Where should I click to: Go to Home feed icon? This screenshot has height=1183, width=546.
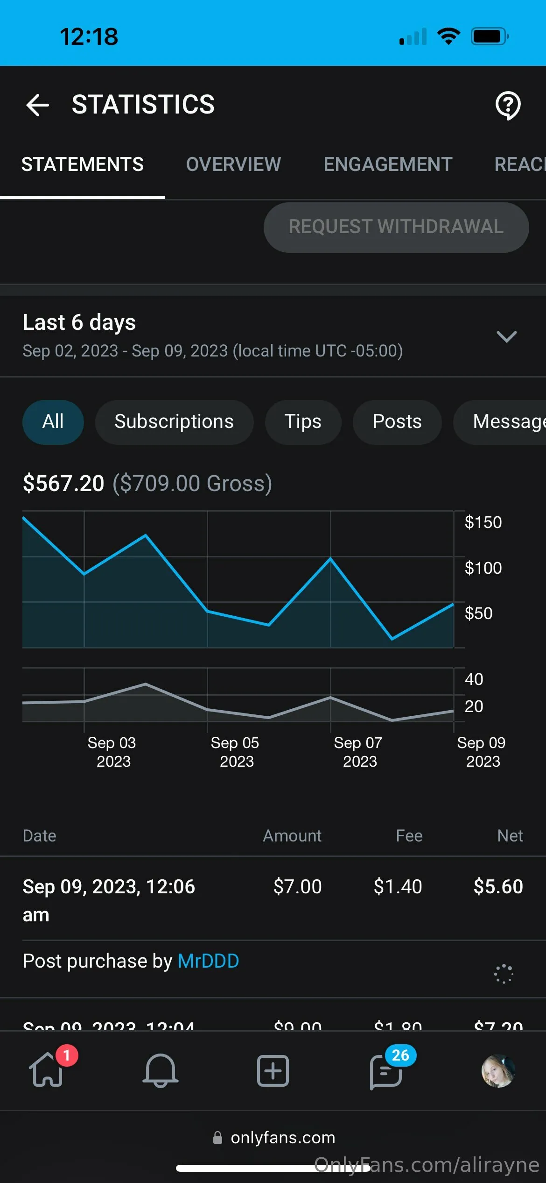pyautogui.click(x=47, y=1070)
